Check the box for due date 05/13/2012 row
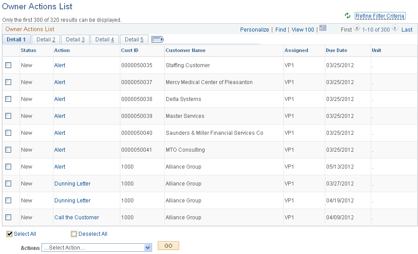Screen dimensions: 418x254 click(x=8, y=166)
